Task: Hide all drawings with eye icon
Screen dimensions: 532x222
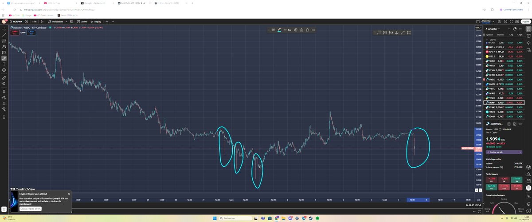Action: (4, 108)
